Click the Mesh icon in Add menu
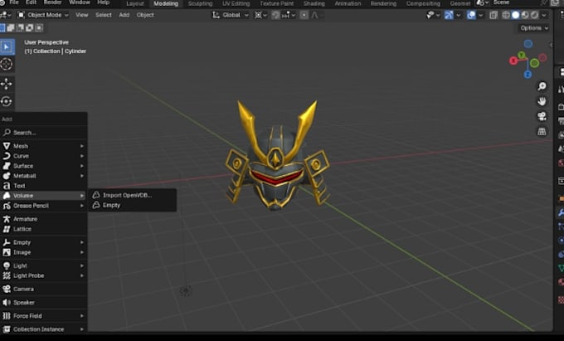The height and width of the screenshot is (341, 564). tap(7, 146)
